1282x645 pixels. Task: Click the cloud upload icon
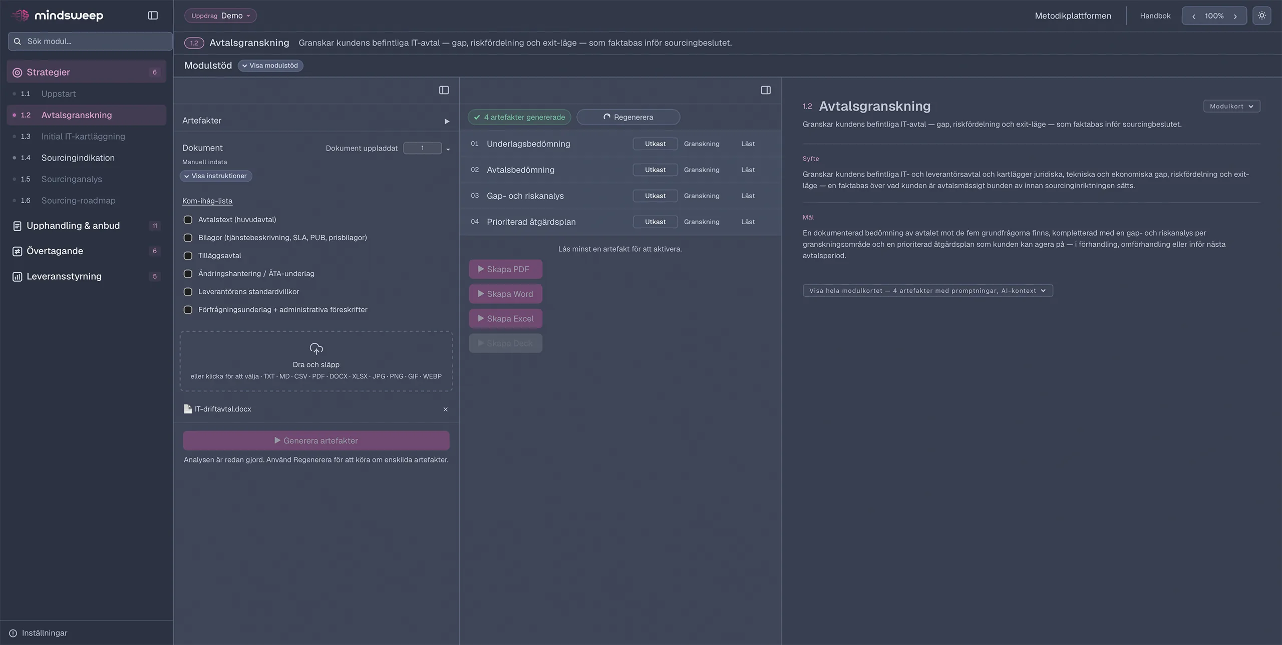(316, 348)
